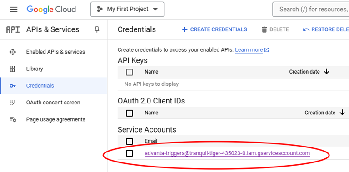This screenshot has width=349, height=172.
Task: Click the Google Cloud logo
Action: [x=51, y=10]
